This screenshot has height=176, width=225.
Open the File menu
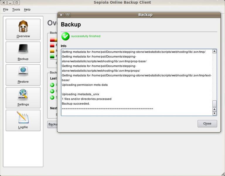(x=6, y=9)
